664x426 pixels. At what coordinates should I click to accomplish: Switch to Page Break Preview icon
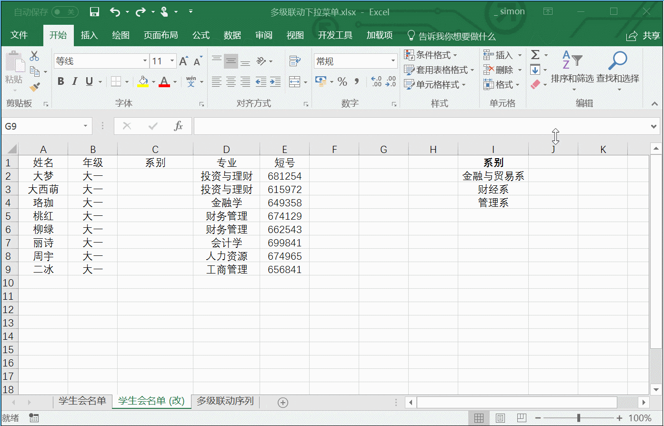pyautogui.click(x=522, y=418)
